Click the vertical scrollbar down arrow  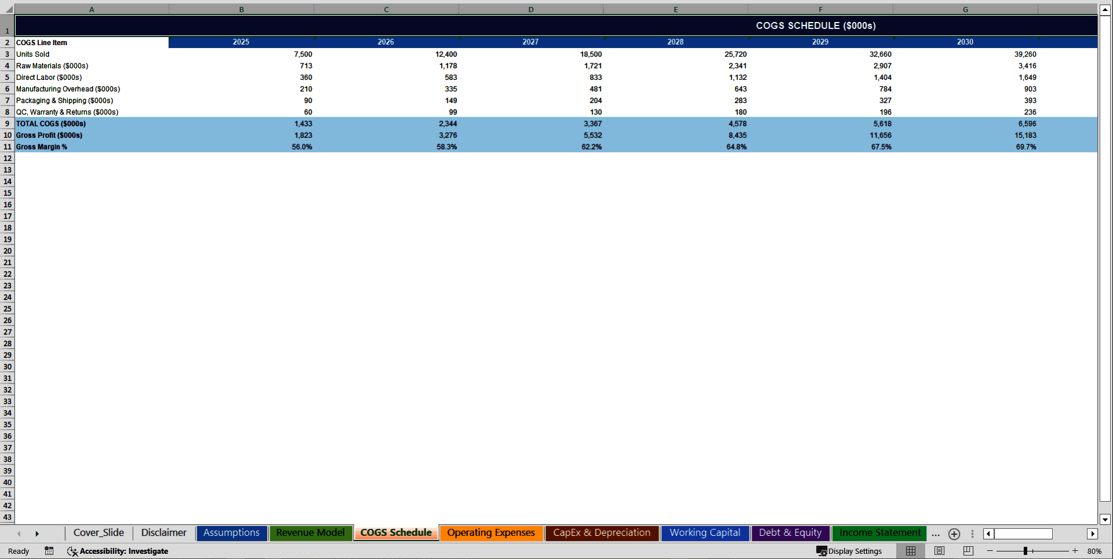[1105, 520]
